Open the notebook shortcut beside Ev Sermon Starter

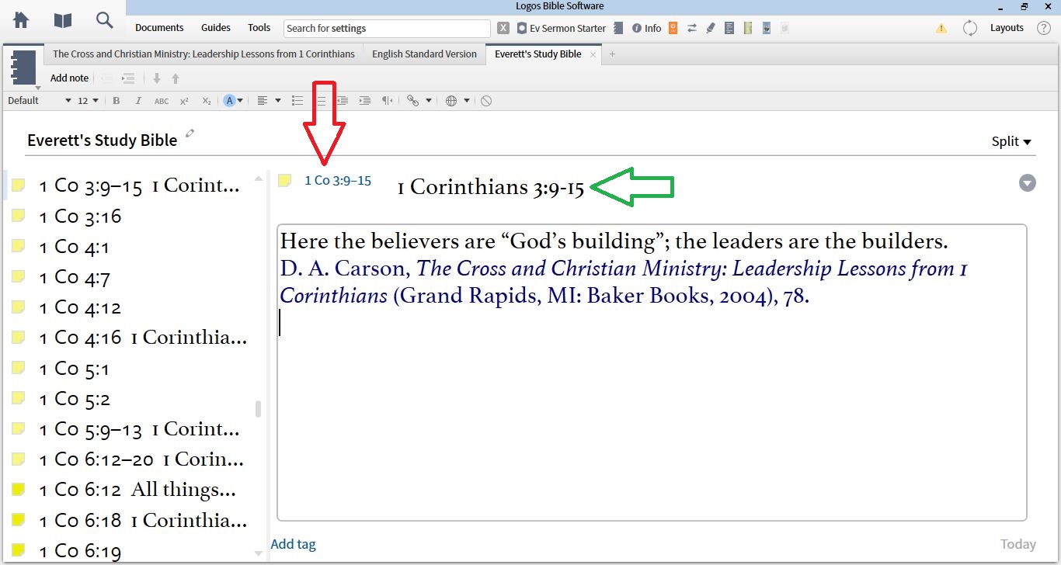point(618,28)
